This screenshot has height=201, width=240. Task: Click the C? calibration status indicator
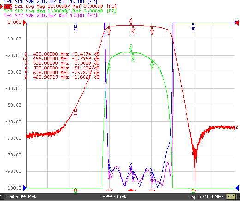click(231, 197)
